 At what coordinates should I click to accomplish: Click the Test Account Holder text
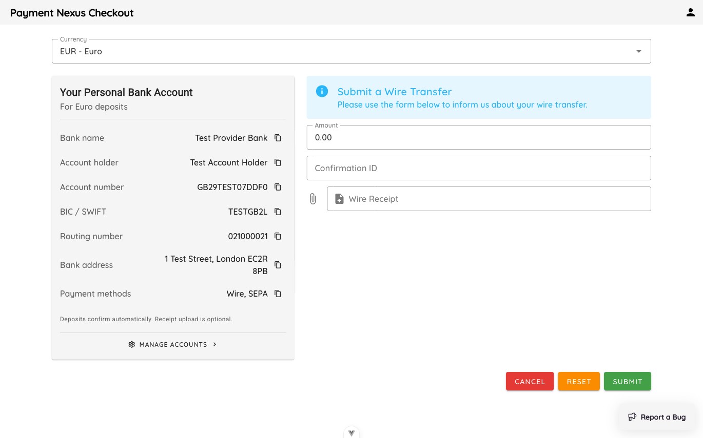tap(229, 162)
